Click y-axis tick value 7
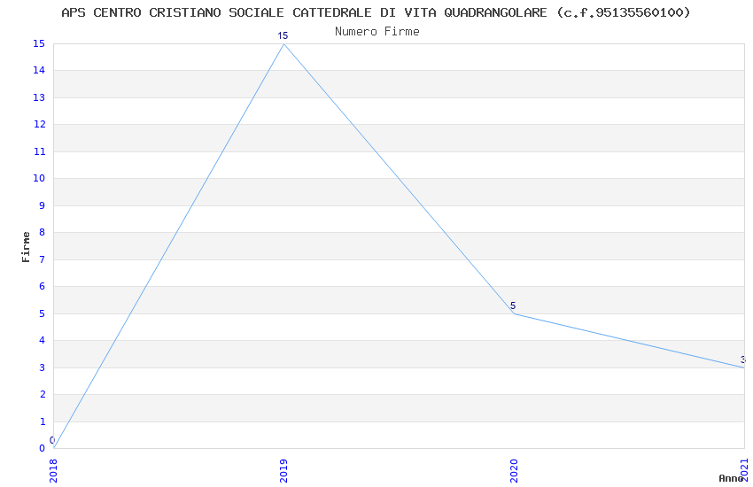 (43, 259)
